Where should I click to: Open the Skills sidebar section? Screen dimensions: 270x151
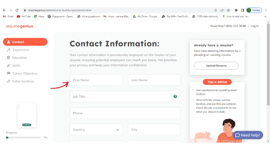(x=16, y=65)
